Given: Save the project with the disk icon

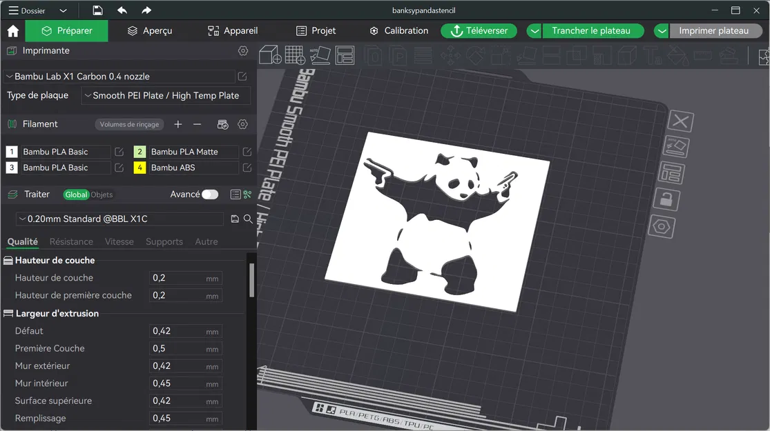Looking at the screenshot, I should click(x=97, y=10).
